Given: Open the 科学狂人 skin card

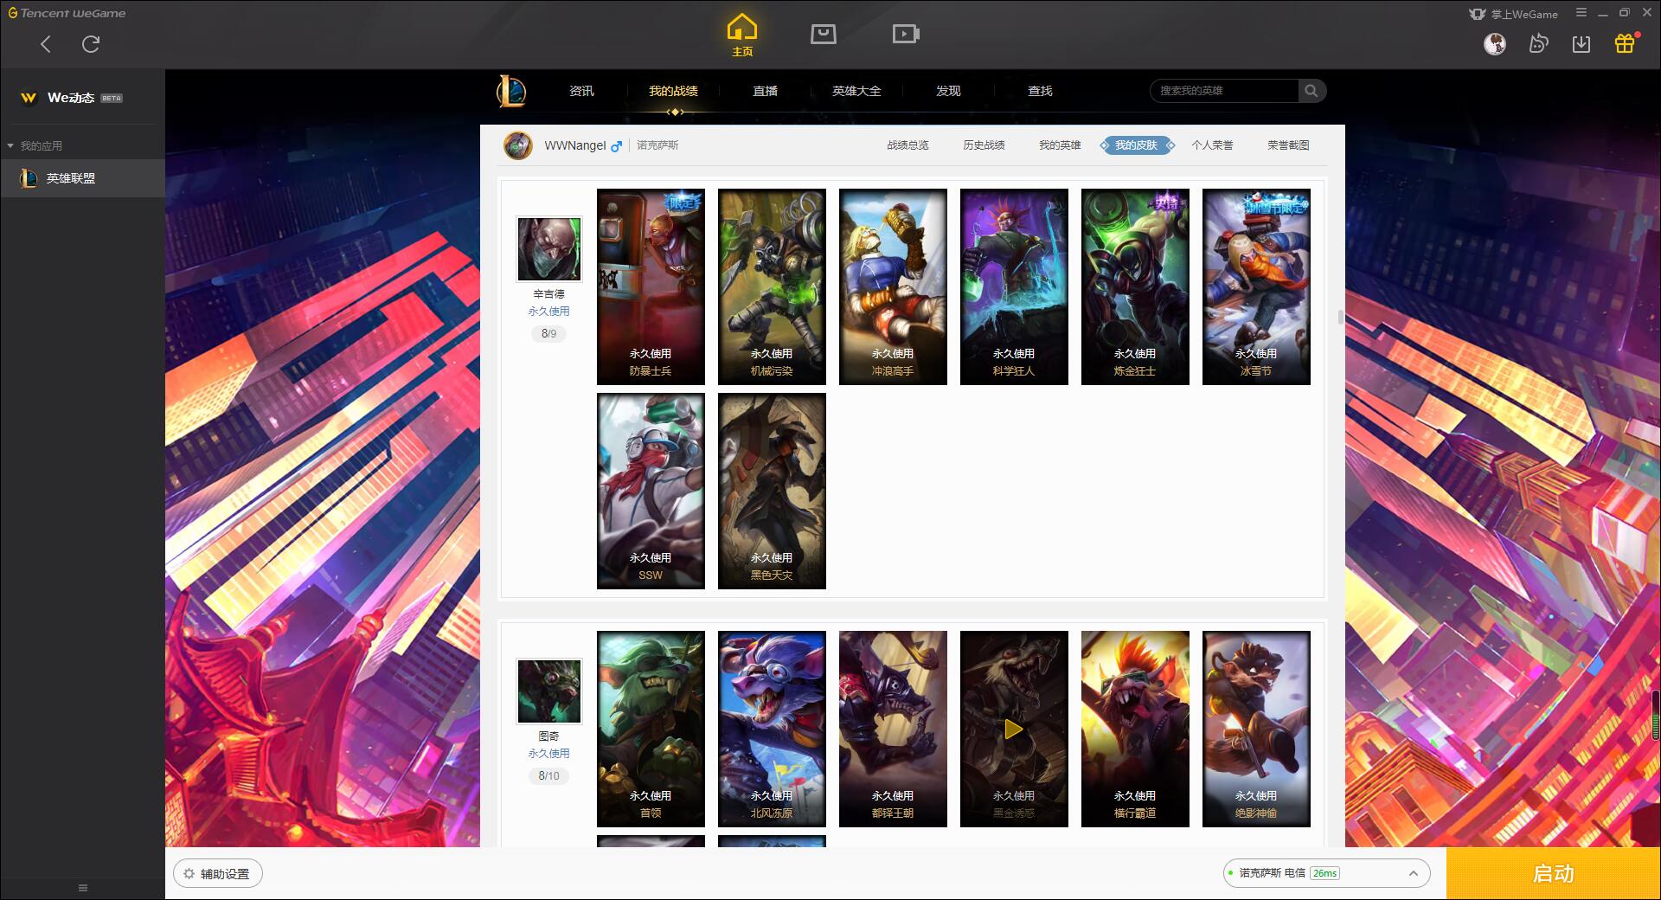Looking at the screenshot, I should click(1014, 286).
